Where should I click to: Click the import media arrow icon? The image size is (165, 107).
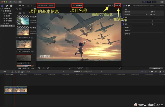pyautogui.click(x=10, y=2)
